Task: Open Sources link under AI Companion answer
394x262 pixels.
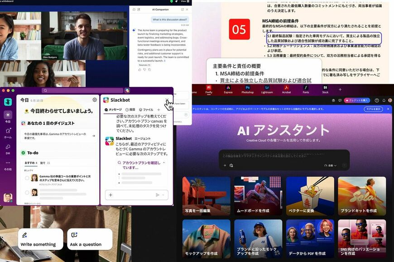Action: [144, 65]
